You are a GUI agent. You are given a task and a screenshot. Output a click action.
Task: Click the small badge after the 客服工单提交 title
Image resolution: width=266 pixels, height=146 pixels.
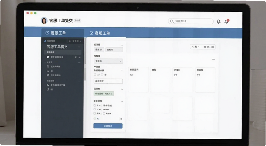pyautogui.click(x=78, y=21)
